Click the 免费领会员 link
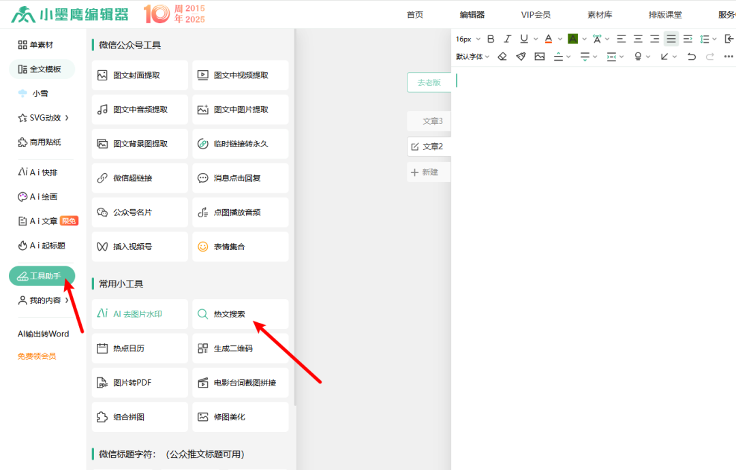 37,356
